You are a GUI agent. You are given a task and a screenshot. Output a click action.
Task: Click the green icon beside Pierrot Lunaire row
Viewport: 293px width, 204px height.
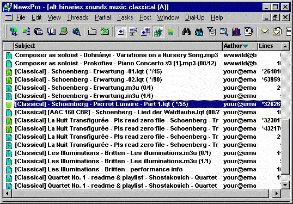click(9, 104)
